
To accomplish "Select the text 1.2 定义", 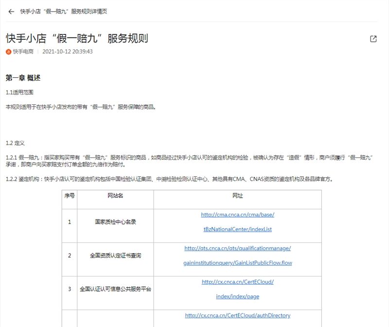I will coord(15,143).
